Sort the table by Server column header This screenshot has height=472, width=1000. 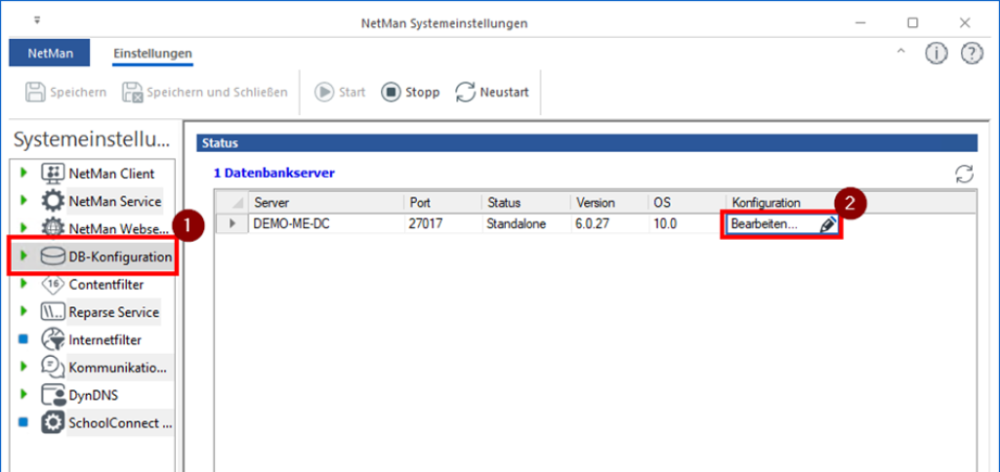325,202
